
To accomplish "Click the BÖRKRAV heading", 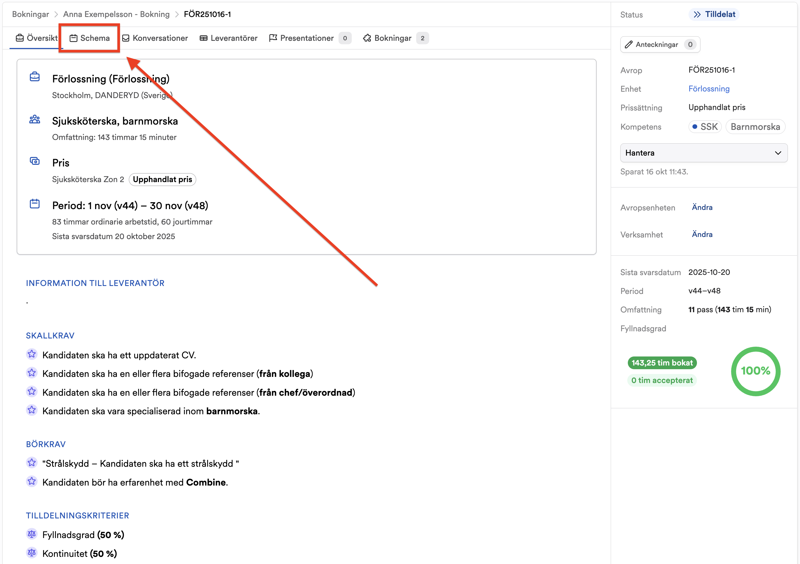I will tap(46, 444).
